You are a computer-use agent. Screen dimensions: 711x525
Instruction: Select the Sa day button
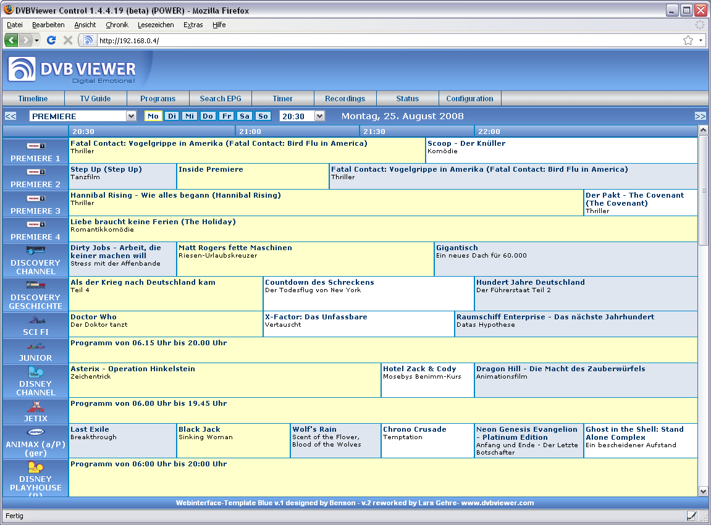pyautogui.click(x=245, y=116)
